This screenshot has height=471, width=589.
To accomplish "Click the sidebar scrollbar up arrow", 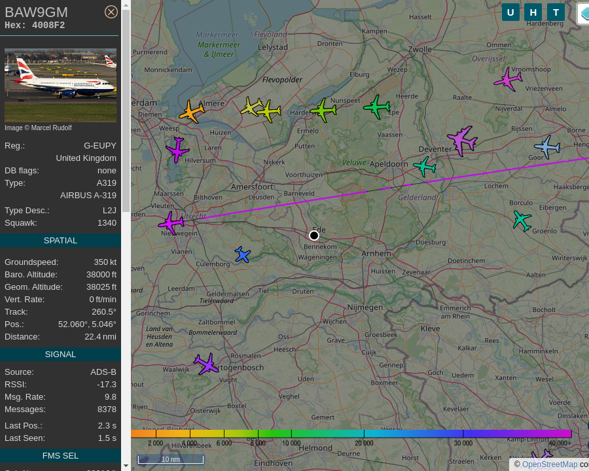I will click(126, 5).
